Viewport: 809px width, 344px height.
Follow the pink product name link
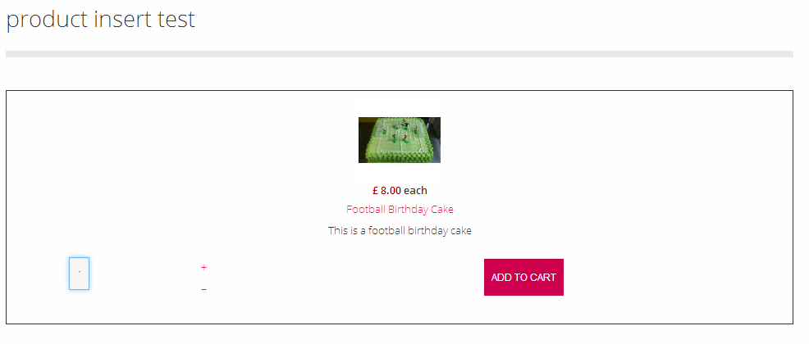400,210
